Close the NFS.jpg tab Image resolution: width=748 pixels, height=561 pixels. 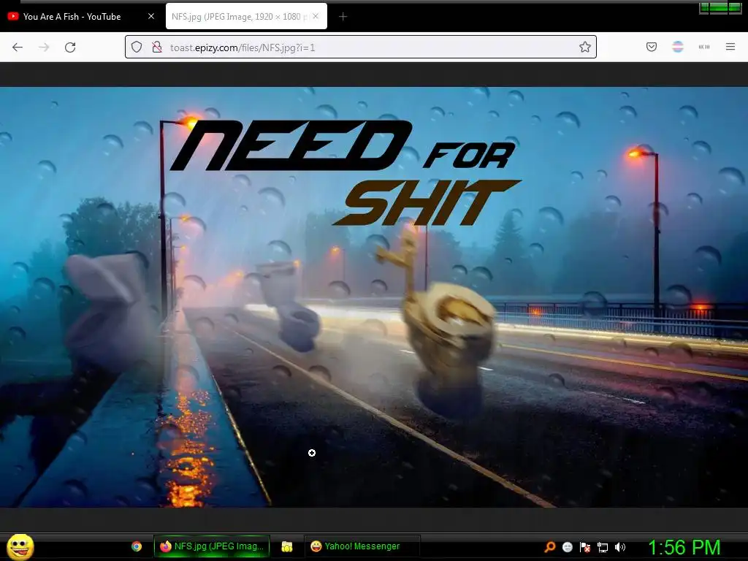[316, 16]
